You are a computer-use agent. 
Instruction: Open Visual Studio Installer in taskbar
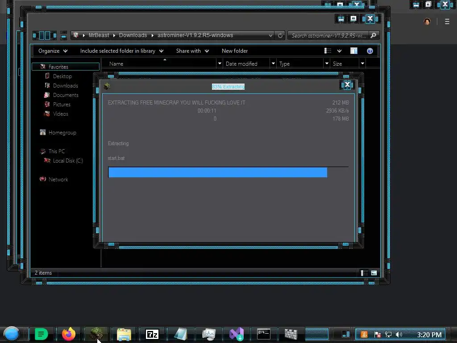click(237, 334)
